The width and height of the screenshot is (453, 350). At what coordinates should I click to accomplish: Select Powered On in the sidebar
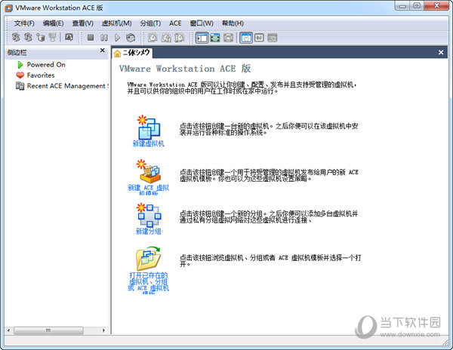point(46,65)
